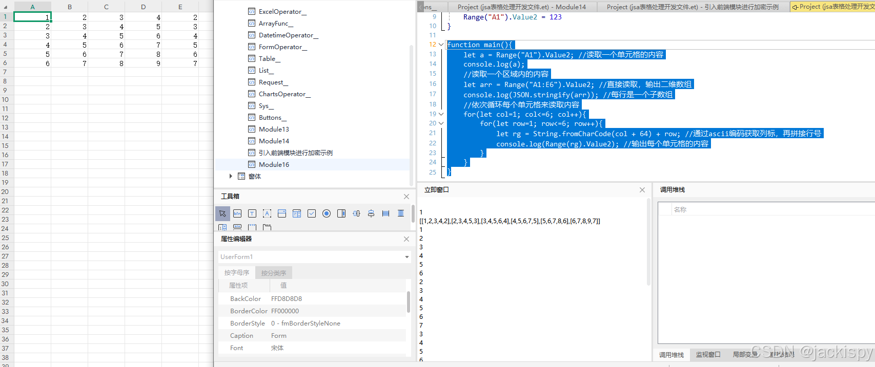
Task: Select Module14 in project tree
Action: (x=274, y=141)
